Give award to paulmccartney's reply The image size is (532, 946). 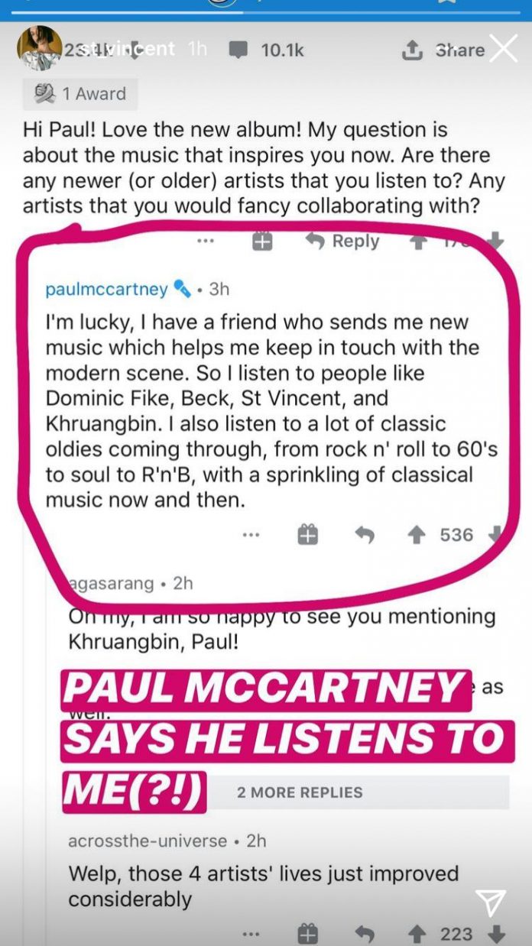(x=307, y=535)
